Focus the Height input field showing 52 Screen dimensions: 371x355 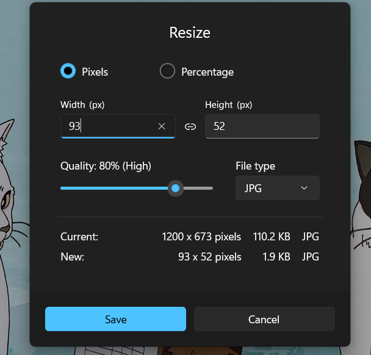[x=262, y=126]
